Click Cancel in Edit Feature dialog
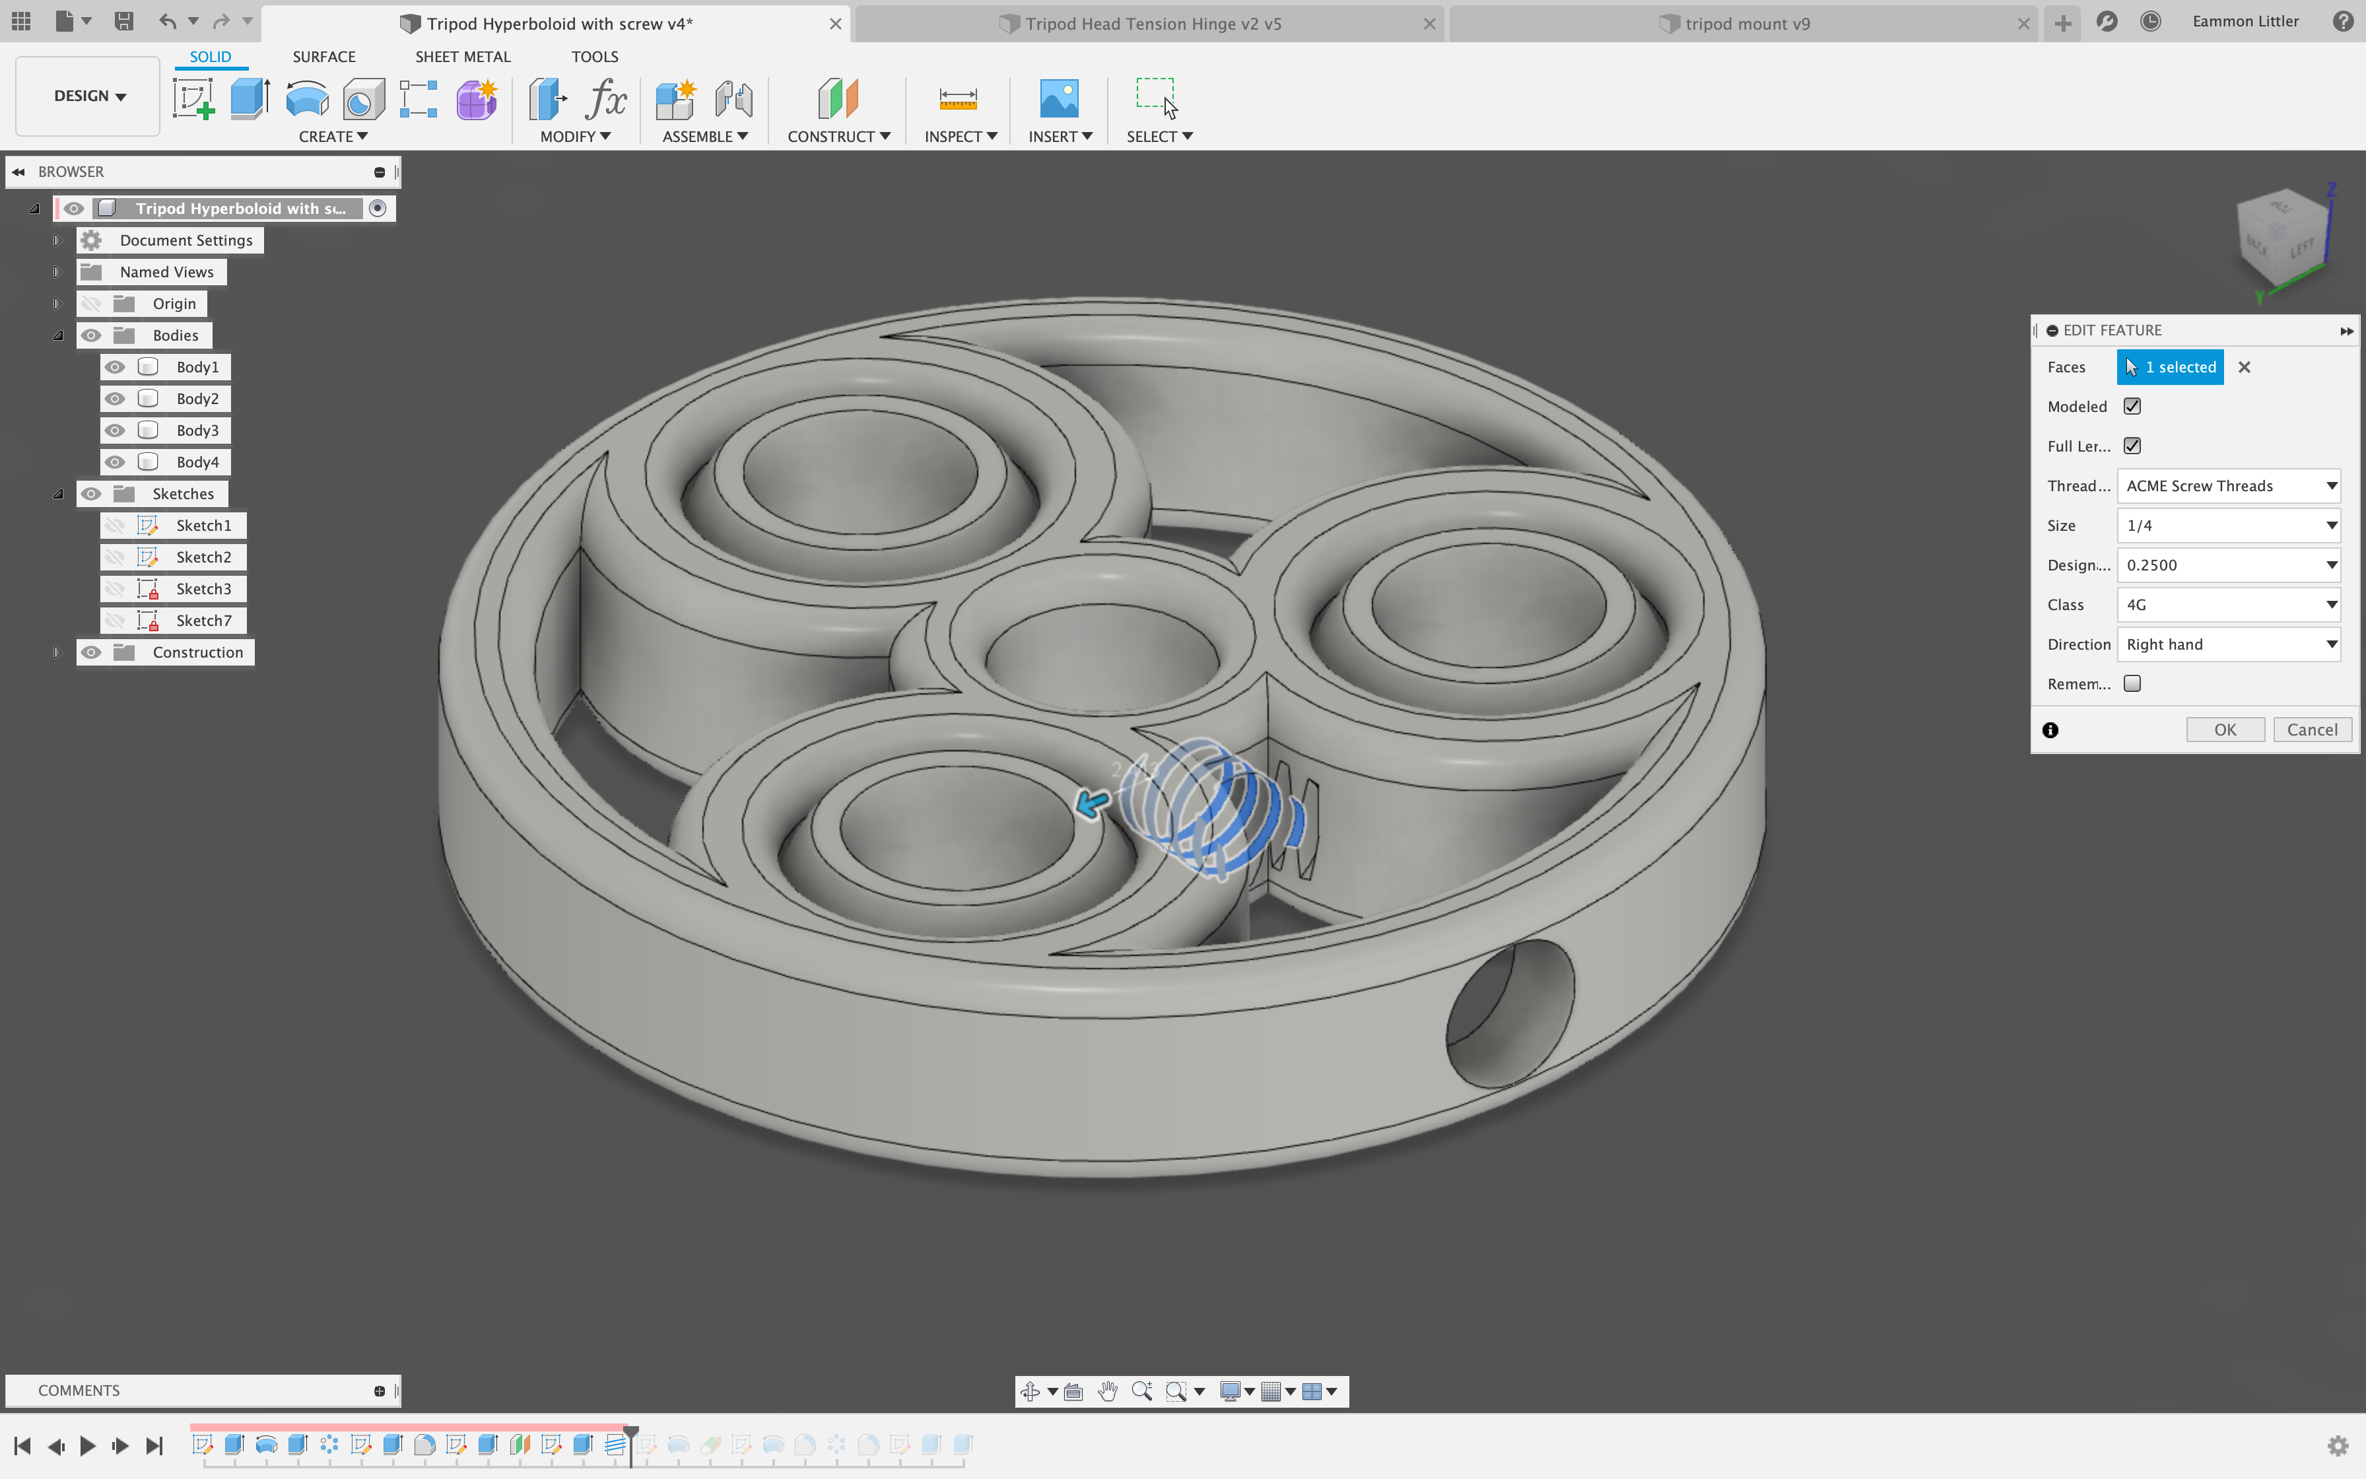 click(2311, 730)
